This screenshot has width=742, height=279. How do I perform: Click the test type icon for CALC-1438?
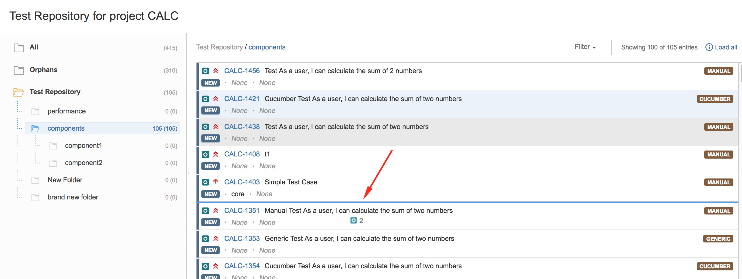click(x=205, y=127)
